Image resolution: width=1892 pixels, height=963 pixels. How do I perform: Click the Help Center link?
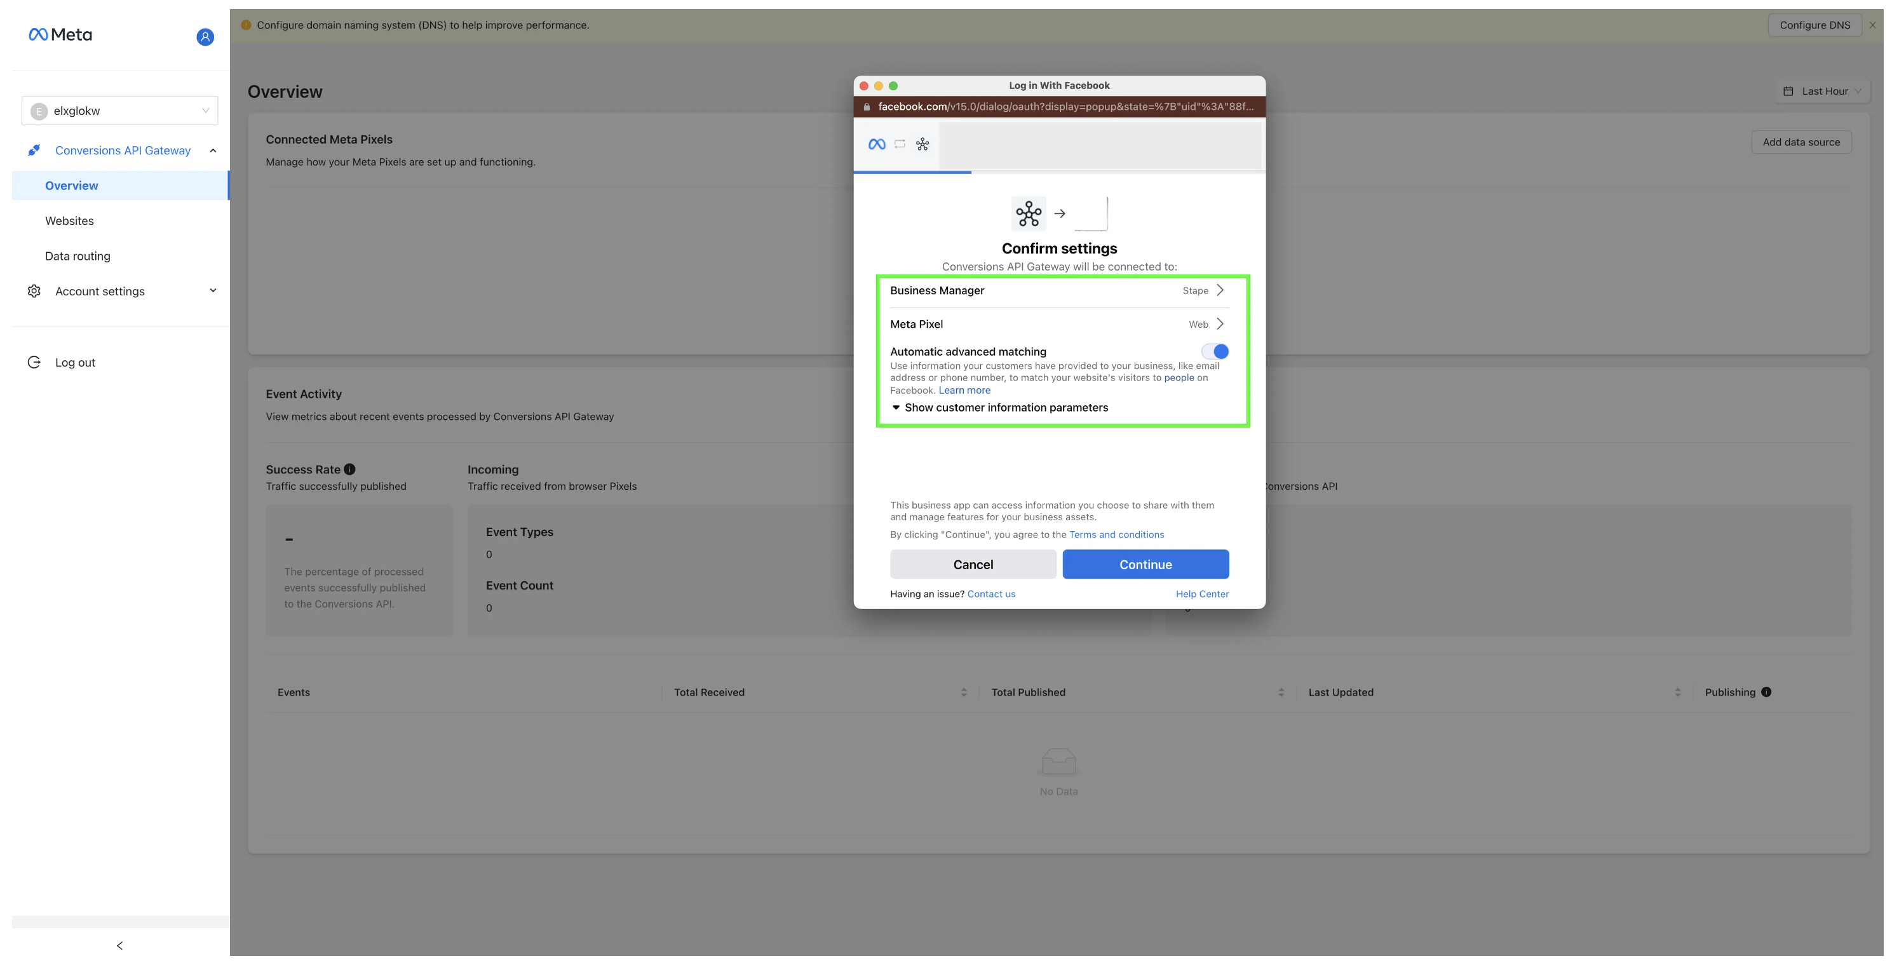(1202, 595)
